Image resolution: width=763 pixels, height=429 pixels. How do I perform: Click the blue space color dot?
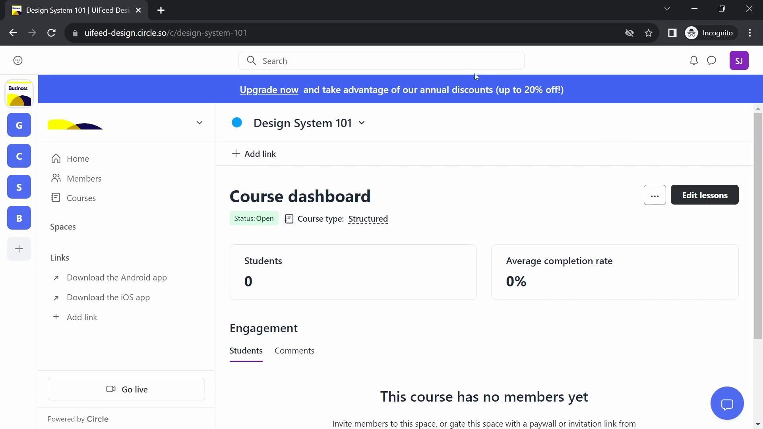click(237, 123)
